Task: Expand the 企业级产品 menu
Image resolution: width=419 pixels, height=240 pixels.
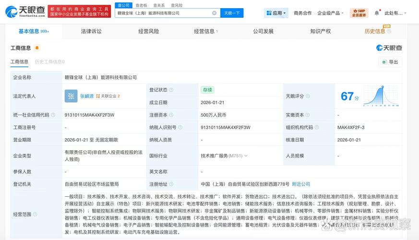Action: [330, 13]
